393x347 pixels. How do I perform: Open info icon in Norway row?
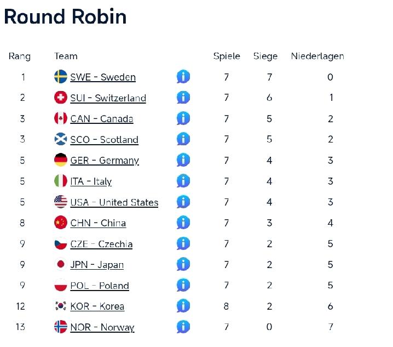pos(183,327)
